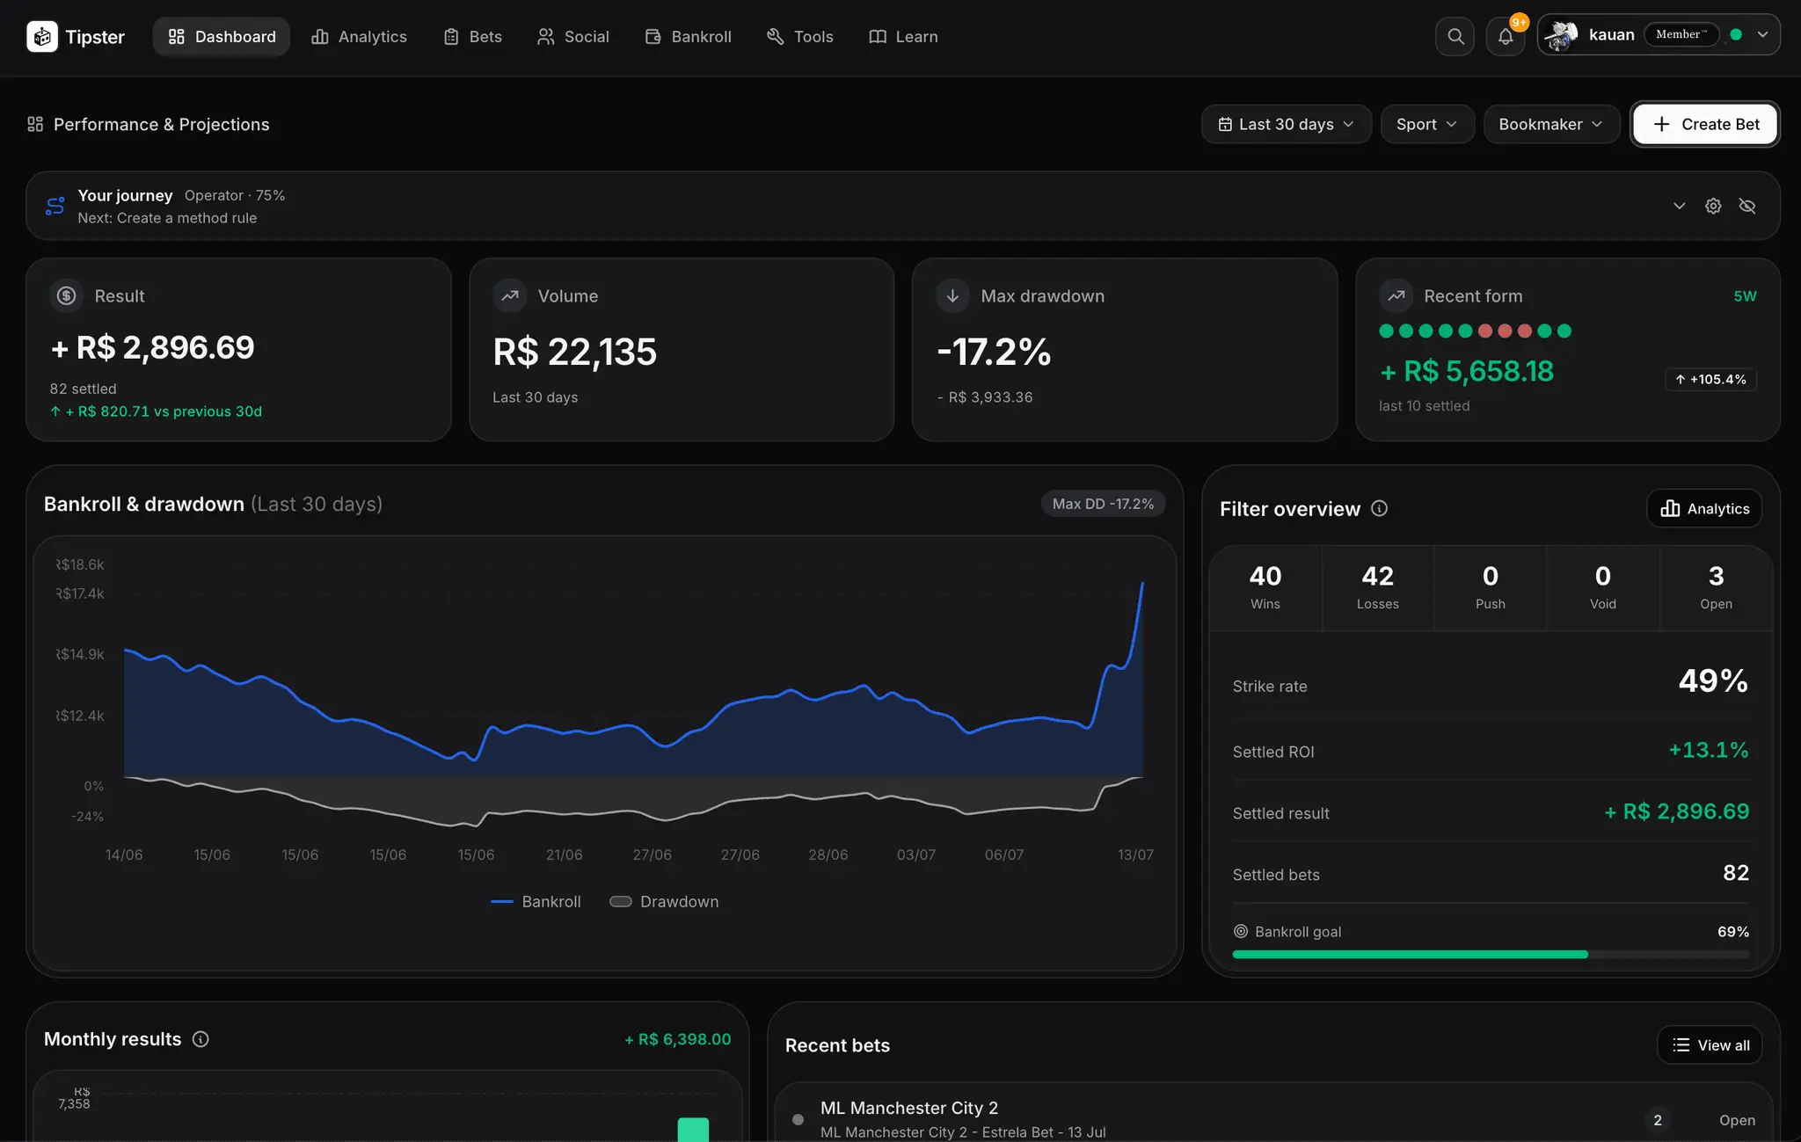Viewport: 1801px width, 1142px height.
Task: Click the Tipster dice logo icon
Action: coord(42,37)
